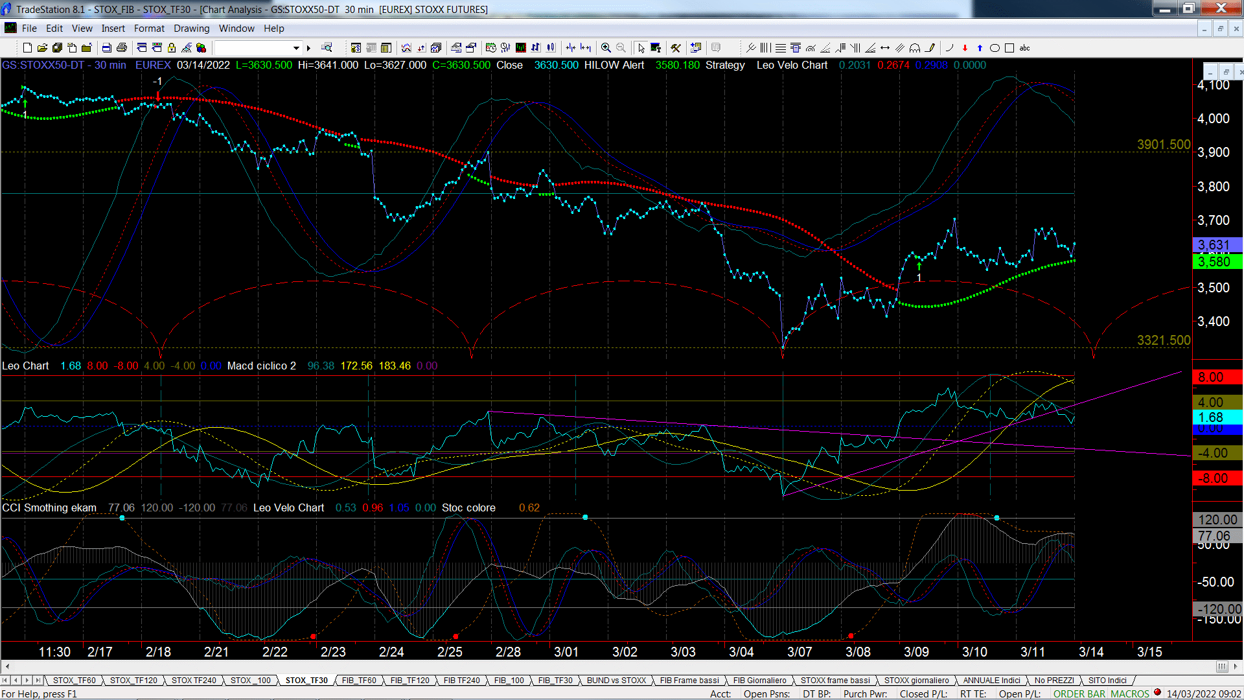Click the last-tab navigation arrow
This screenshot has height=700, width=1244.
[38, 680]
